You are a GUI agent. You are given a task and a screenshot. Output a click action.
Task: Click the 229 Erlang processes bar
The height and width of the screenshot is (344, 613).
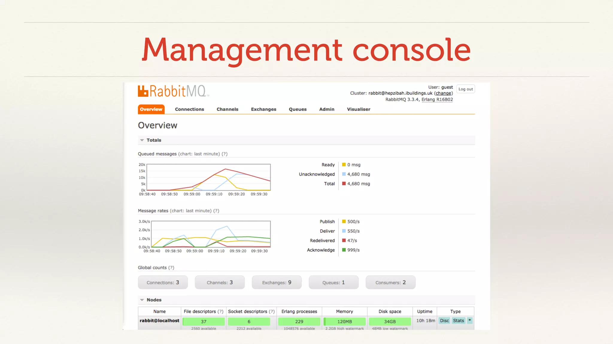[299, 322]
